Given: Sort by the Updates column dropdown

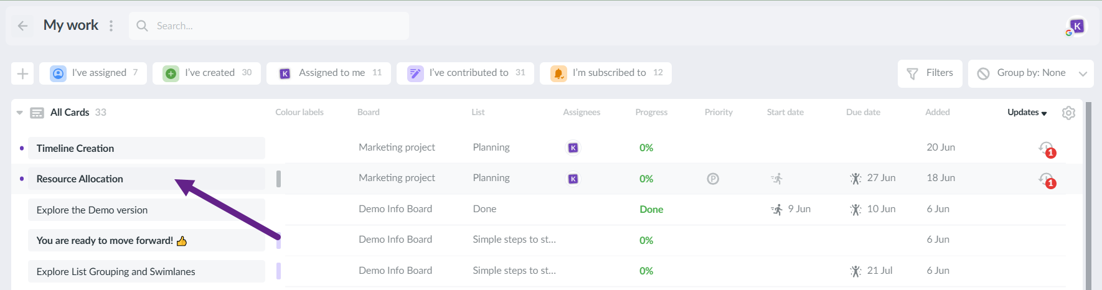Looking at the screenshot, I should (x=1027, y=113).
